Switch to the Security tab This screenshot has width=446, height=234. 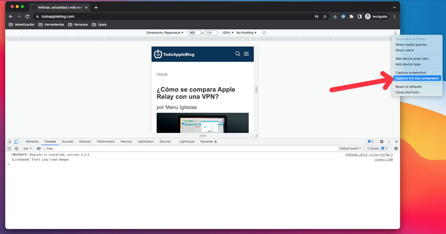pos(165,141)
